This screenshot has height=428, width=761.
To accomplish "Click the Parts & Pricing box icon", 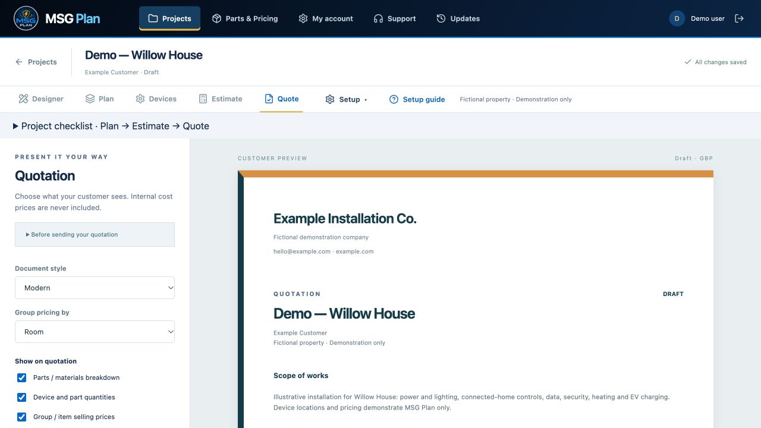I will [x=216, y=18].
